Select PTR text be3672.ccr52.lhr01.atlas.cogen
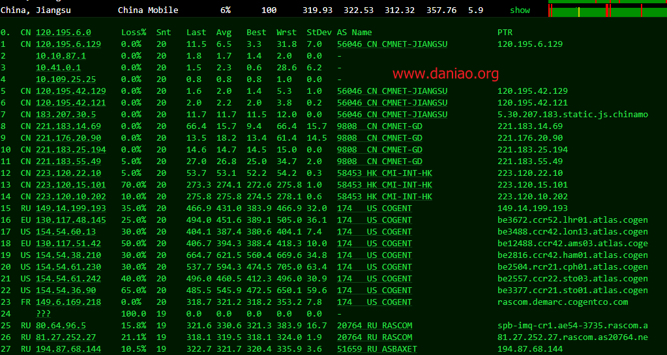Viewport: 667px width, 355px height. [572, 220]
